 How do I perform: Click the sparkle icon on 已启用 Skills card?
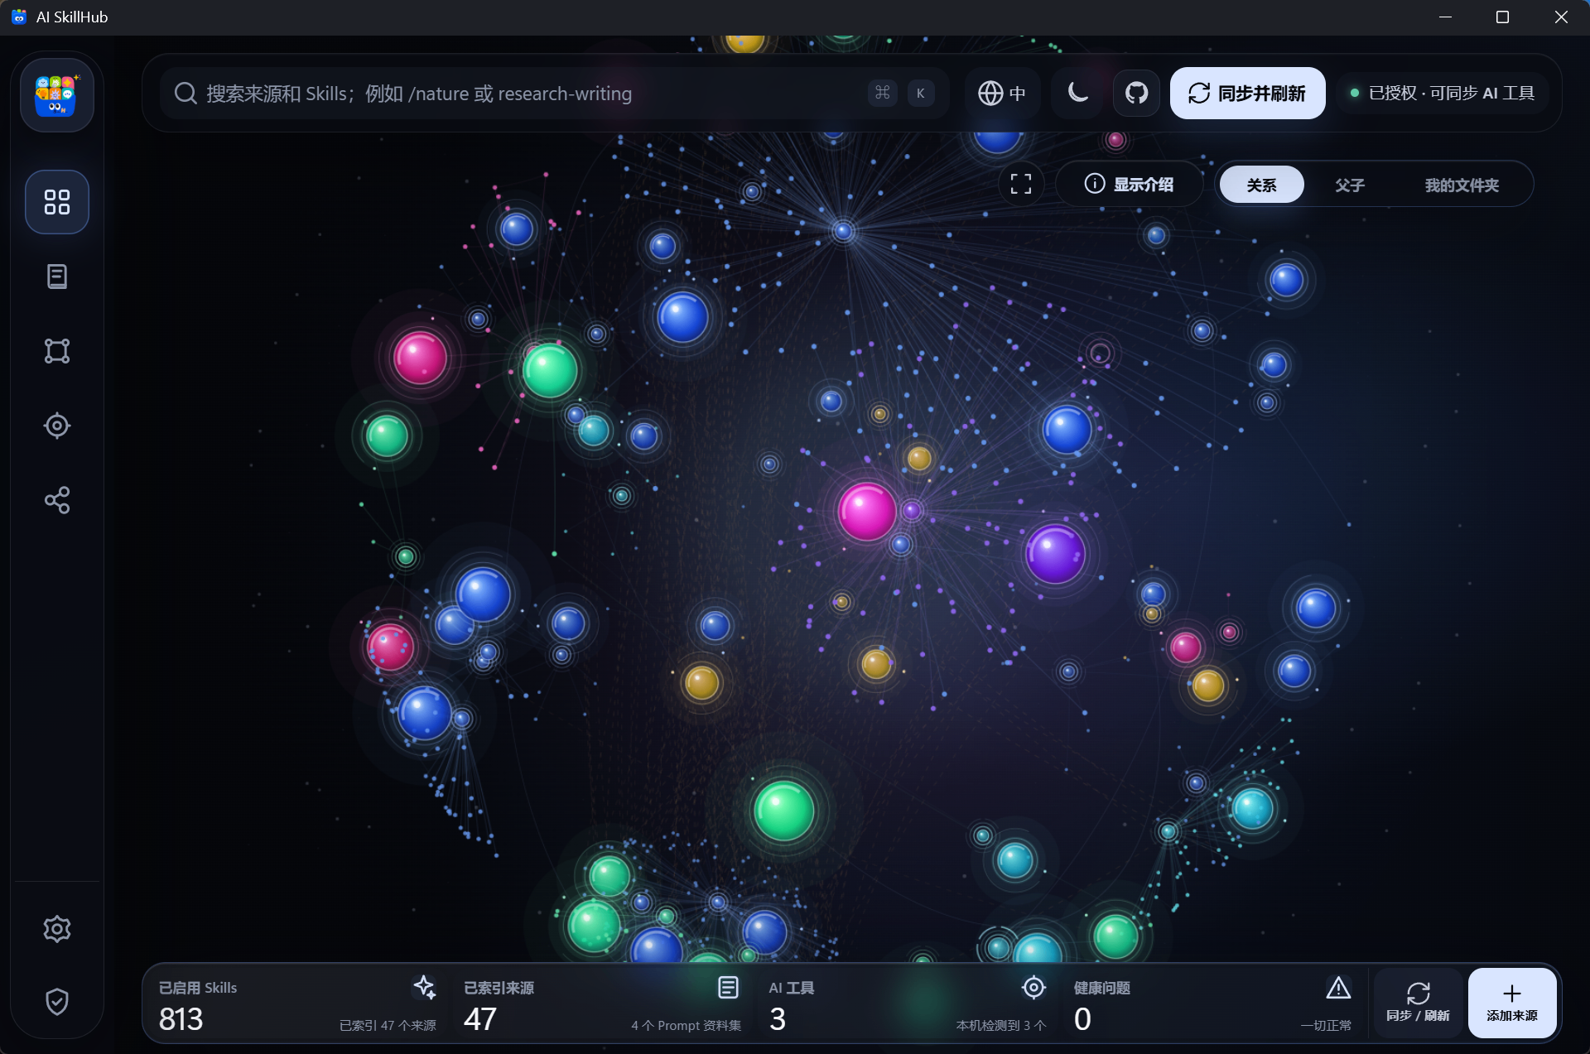tap(424, 987)
